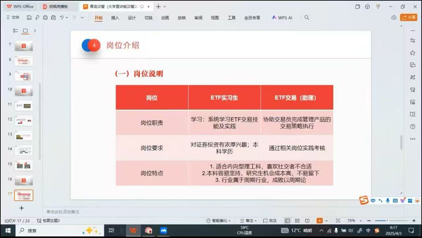Select slide 15 thumbnail in the panel
Image resolution: width=422 pixels, height=238 pixels.
click(x=24, y=165)
